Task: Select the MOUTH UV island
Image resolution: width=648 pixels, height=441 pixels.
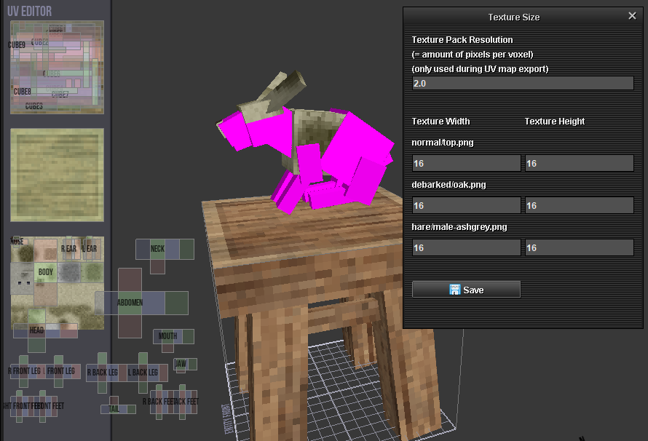Action: tap(168, 336)
